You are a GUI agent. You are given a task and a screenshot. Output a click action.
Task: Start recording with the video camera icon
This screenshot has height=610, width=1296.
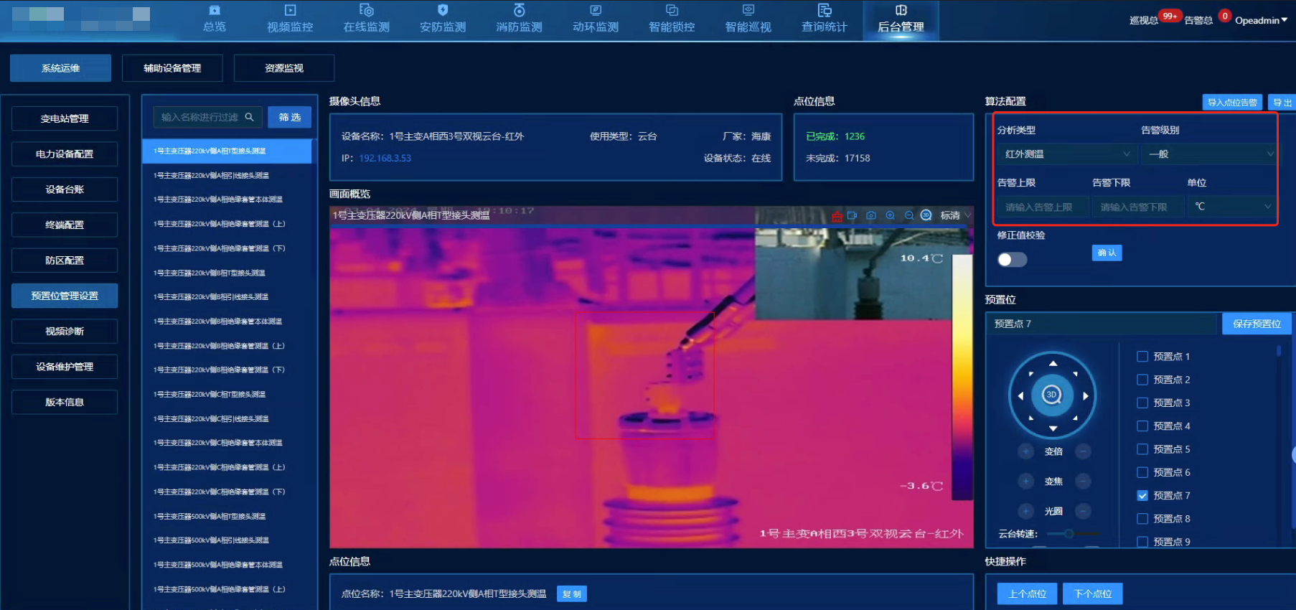[853, 215]
